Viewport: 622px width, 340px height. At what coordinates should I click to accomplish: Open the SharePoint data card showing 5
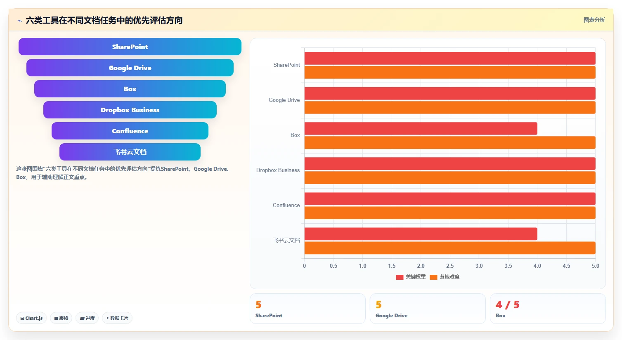307,309
